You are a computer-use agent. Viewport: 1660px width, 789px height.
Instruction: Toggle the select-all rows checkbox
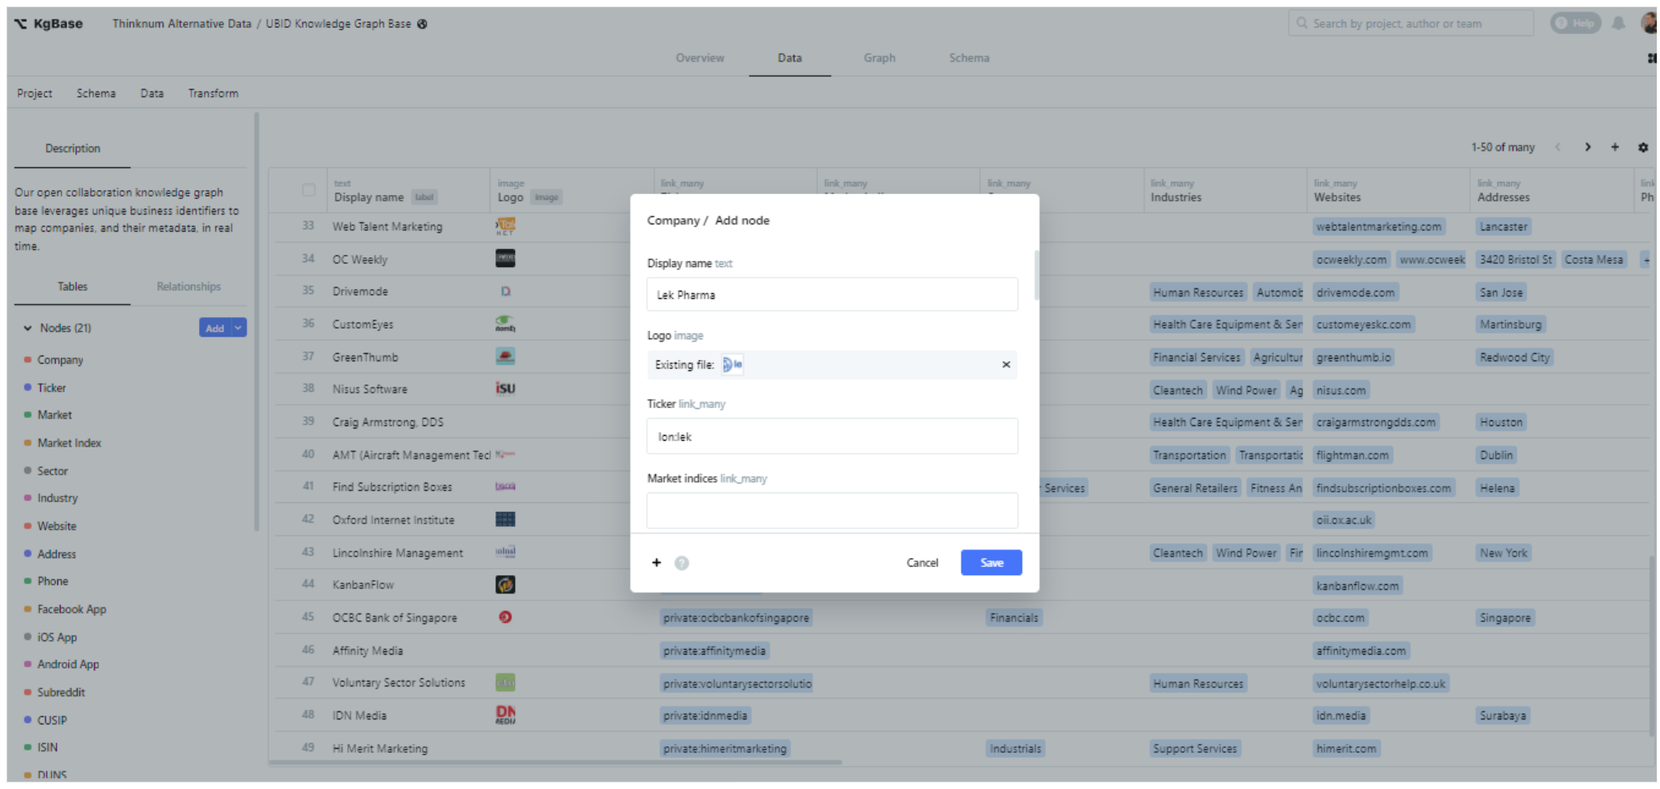(x=309, y=190)
